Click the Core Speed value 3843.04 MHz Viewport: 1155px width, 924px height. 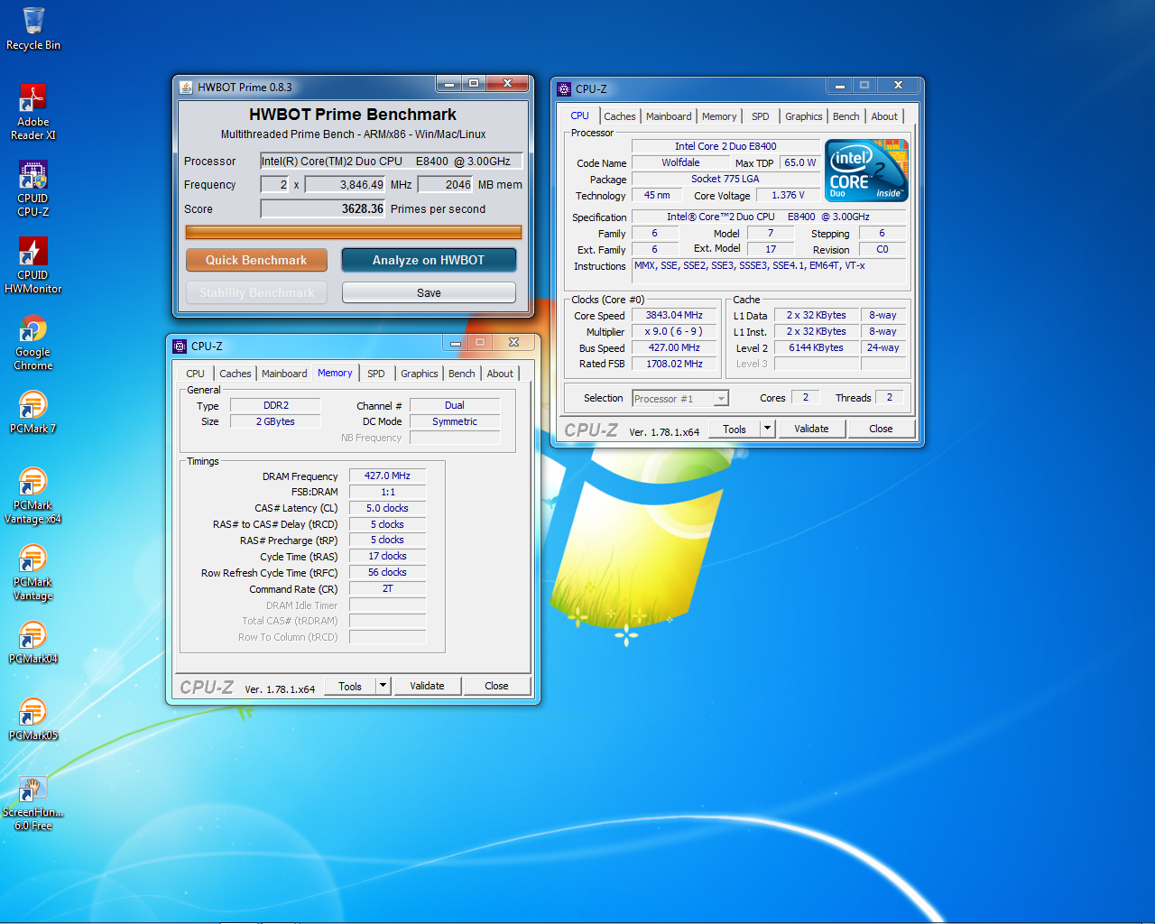(674, 315)
